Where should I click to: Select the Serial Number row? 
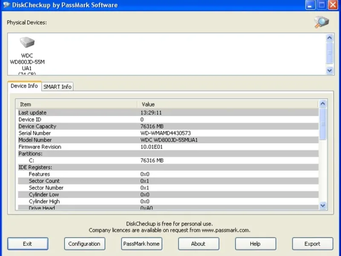(x=168, y=133)
